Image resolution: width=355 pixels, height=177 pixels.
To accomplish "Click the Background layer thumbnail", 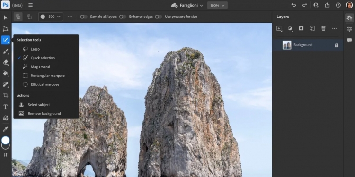I will (287, 45).
